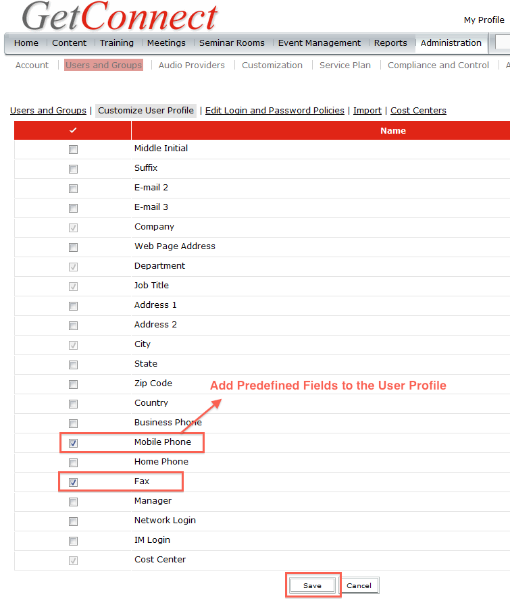This screenshot has height=609, width=510.
Task: Go to the Meetings tab
Action: (x=166, y=43)
